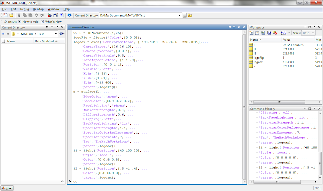
Task: Expand the MATLAB > Test folder path dropdown
Action: (56, 34)
